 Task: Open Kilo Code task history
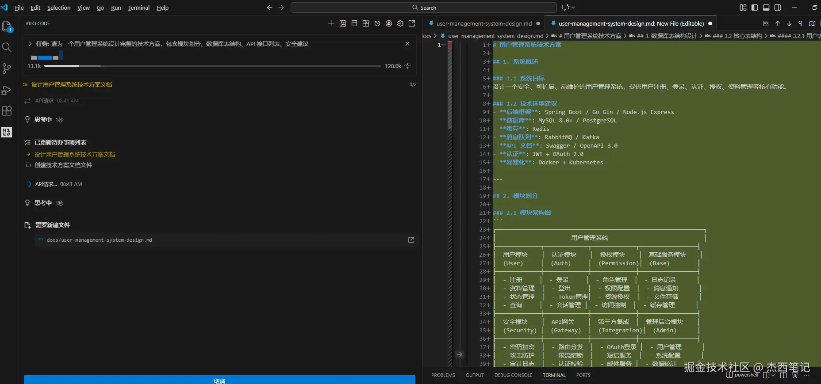click(377, 23)
